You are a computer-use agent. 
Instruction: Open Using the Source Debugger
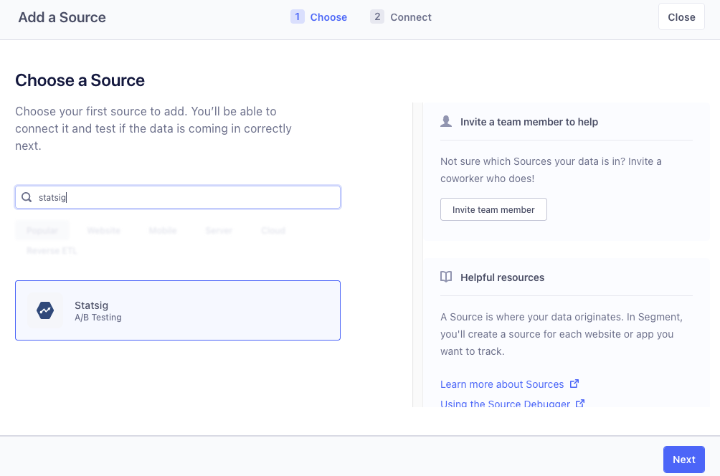coord(506,404)
